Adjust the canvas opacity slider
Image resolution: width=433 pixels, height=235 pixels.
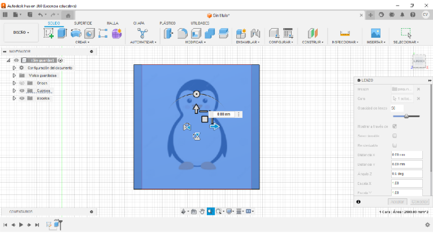tap(406, 117)
